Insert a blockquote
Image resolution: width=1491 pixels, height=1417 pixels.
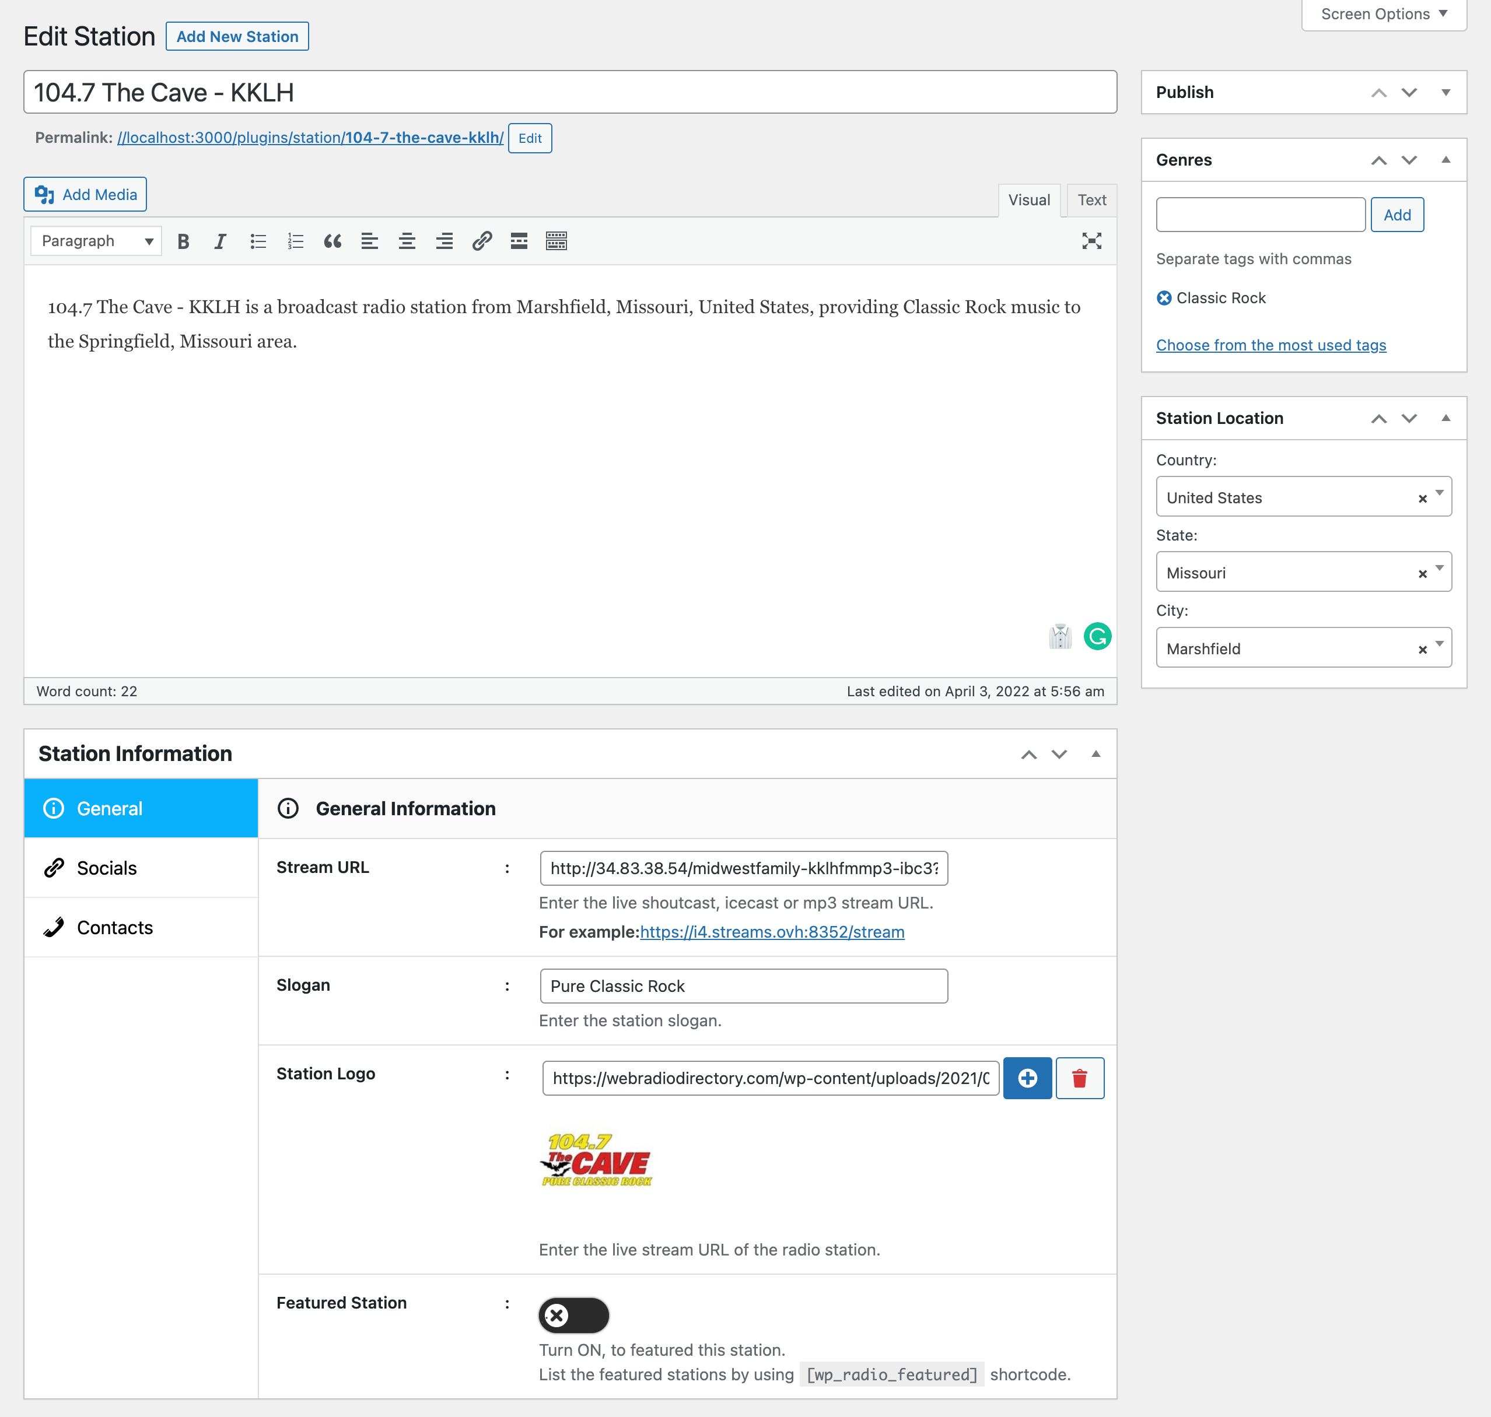(332, 241)
